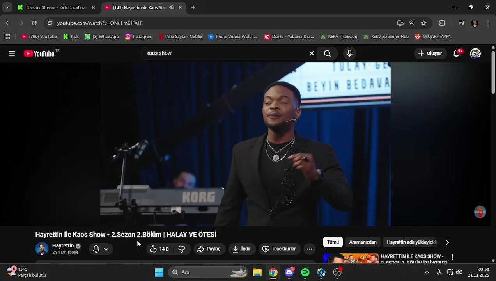Clear the search box text
496x281 pixels.
[312, 53]
